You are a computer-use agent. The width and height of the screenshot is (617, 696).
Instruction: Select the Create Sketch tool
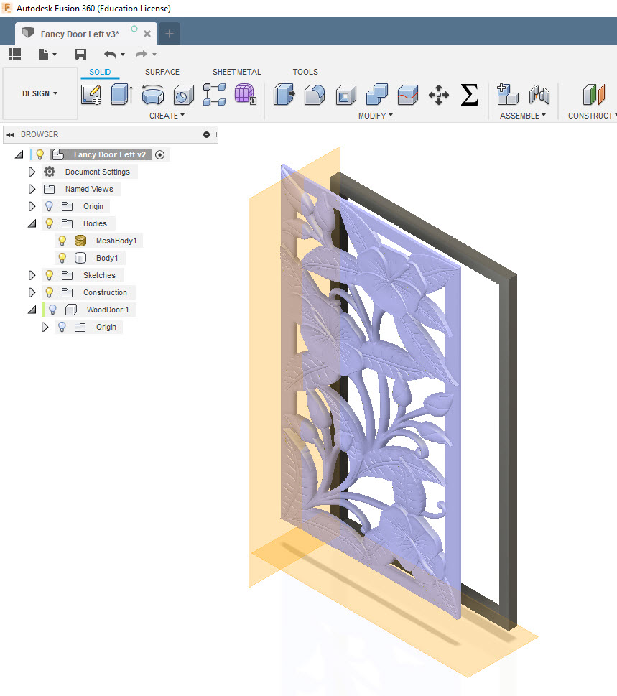(x=91, y=94)
